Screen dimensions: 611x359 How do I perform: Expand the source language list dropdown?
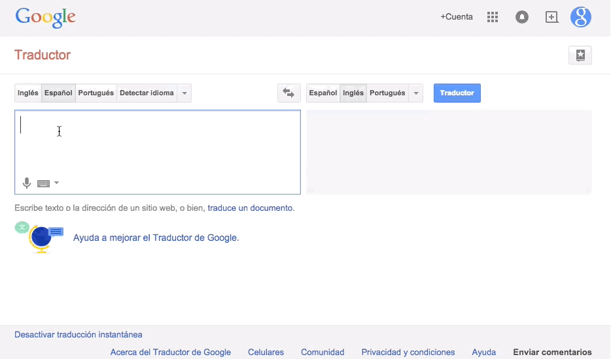pyautogui.click(x=184, y=93)
